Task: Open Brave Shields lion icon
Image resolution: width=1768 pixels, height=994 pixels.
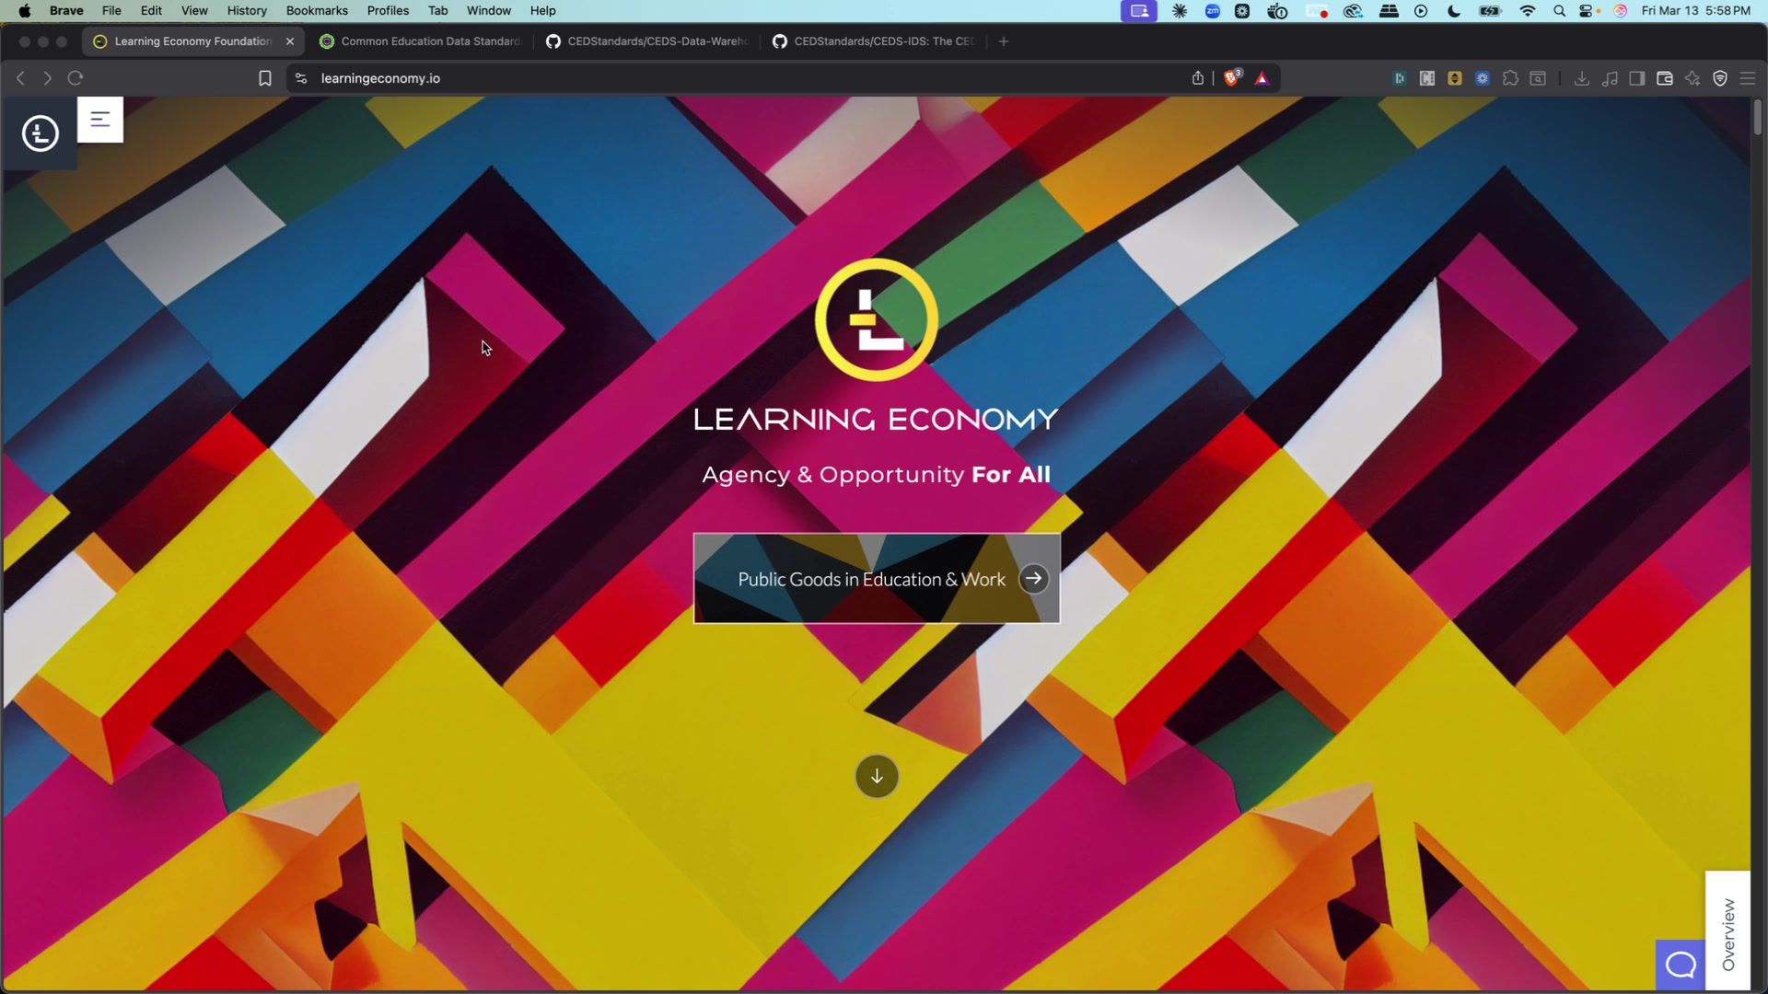Action: click(1232, 78)
